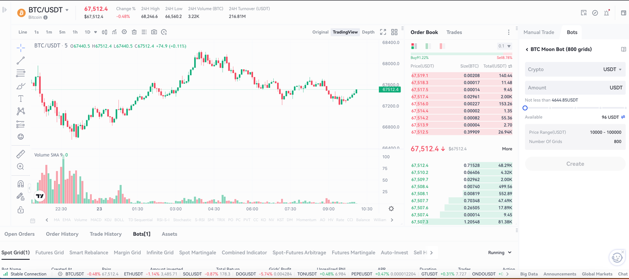Show only sell orders in order book
The width and height of the screenshot is (629, 279).
point(442,46)
